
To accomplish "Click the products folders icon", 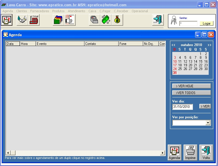I will (58, 20).
